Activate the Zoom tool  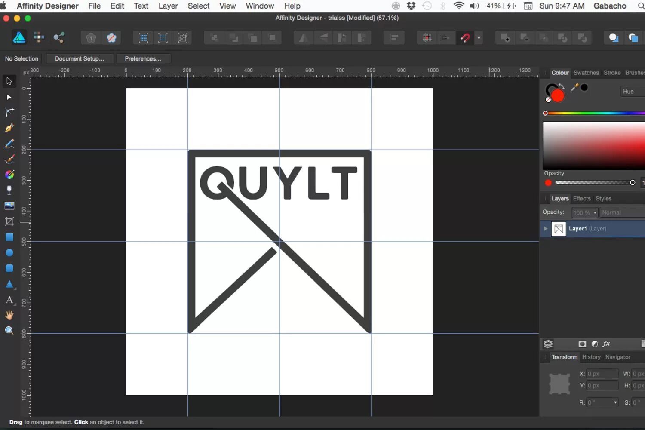[x=9, y=330]
